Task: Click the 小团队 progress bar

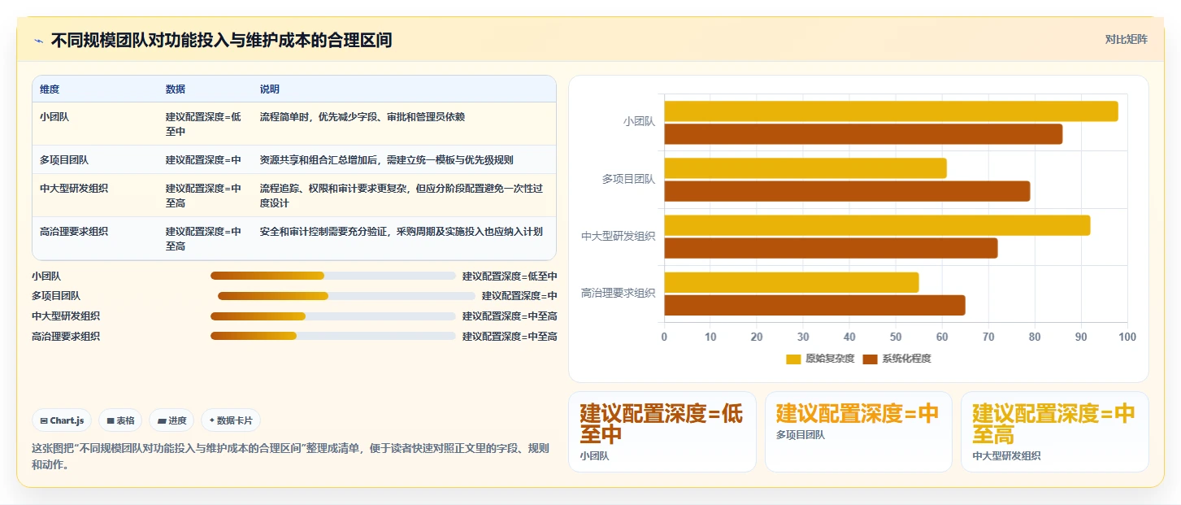Action: click(333, 276)
